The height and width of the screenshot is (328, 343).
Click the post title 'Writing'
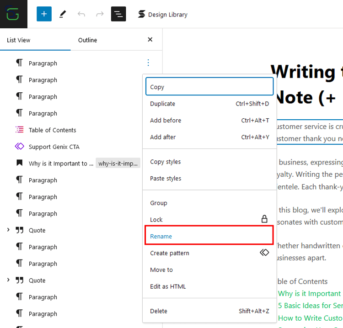click(x=303, y=72)
